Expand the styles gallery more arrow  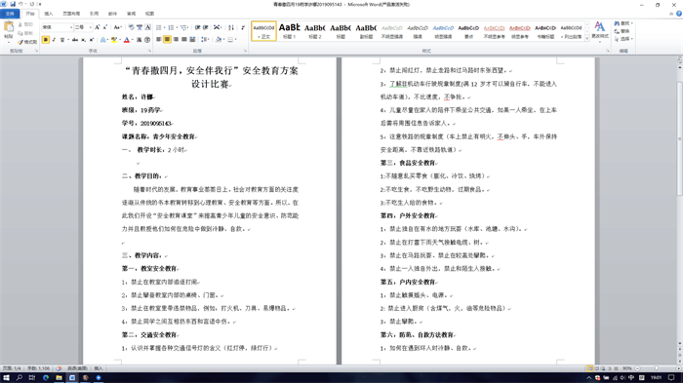click(x=586, y=39)
